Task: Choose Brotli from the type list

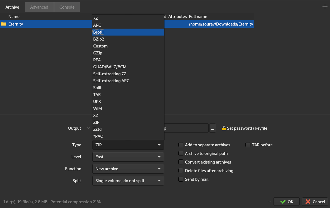Action: tap(98, 32)
